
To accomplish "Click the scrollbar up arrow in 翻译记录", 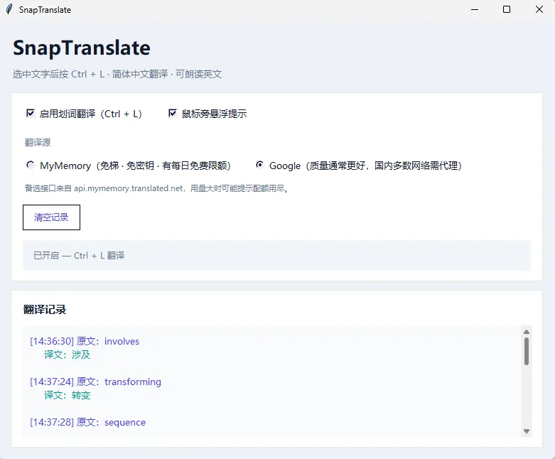I will [x=527, y=332].
